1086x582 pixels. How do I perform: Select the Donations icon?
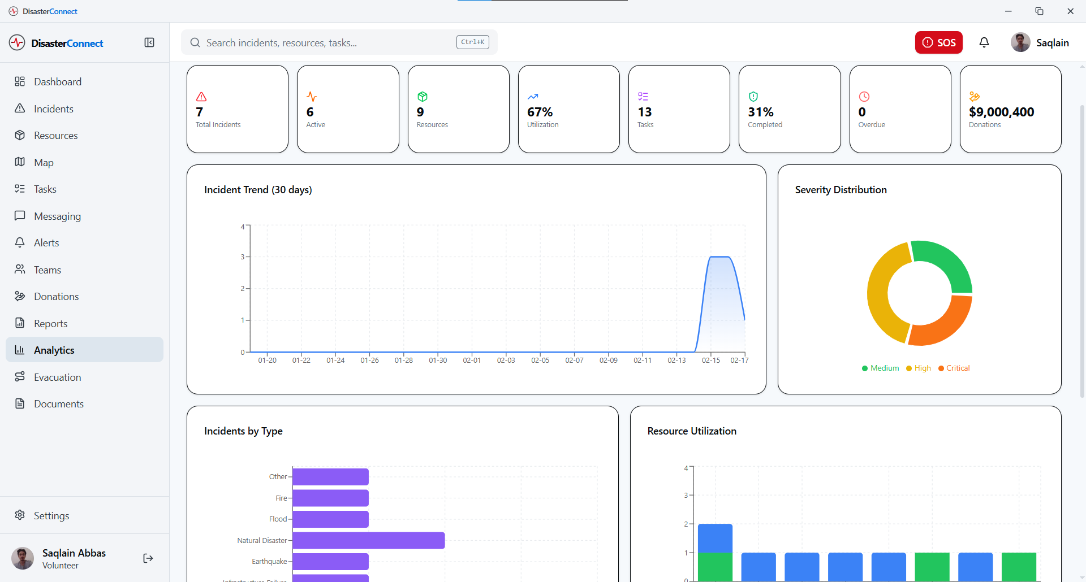[x=20, y=296]
